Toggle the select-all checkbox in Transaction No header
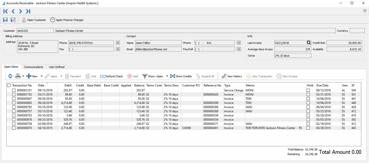Screen dimensions: 369x163 click(x=9, y=86)
